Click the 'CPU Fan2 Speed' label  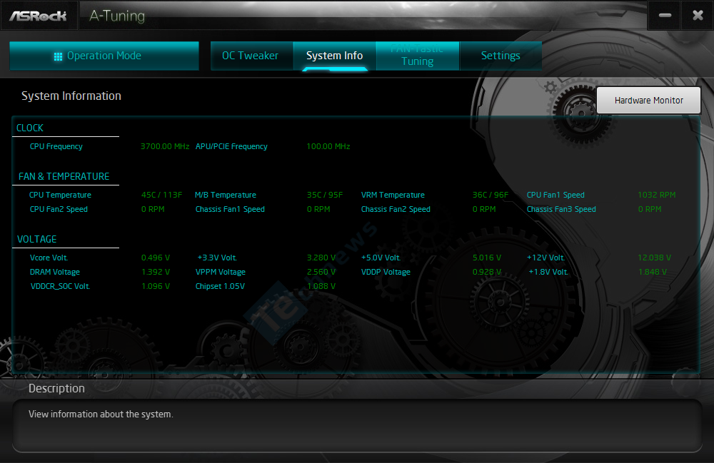(x=59, y=209)
